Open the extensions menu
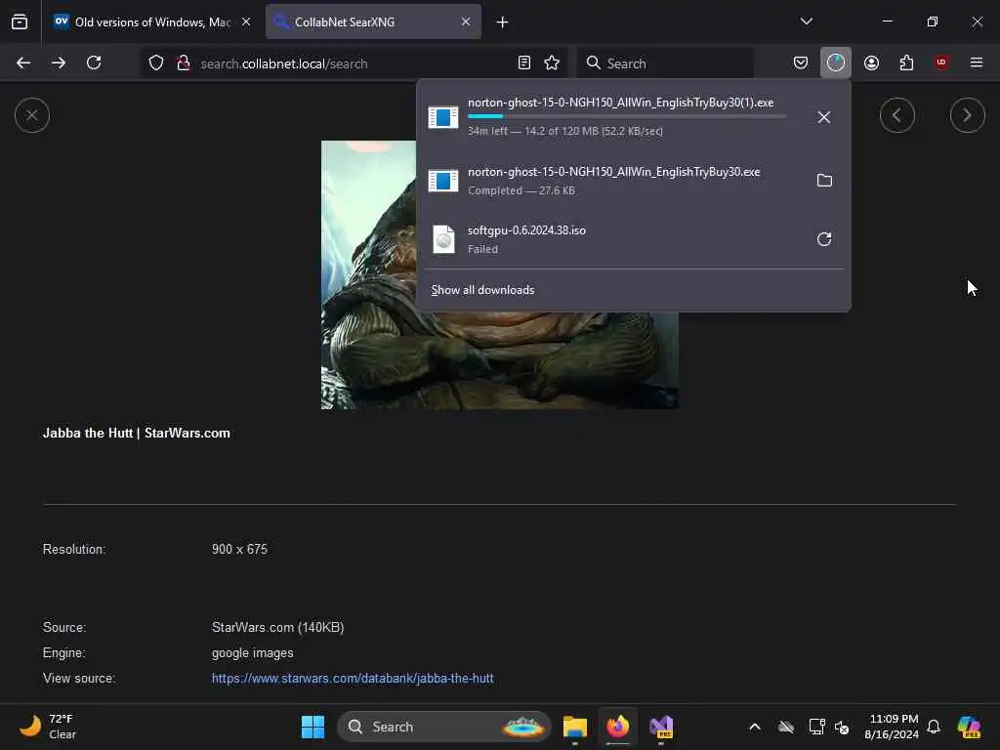This screenshot has height=750, width=1000. click(906, 62)
